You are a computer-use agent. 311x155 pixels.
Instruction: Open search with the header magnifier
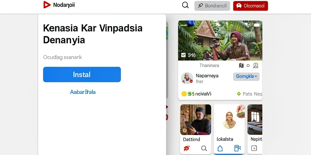tap(185, 5)
